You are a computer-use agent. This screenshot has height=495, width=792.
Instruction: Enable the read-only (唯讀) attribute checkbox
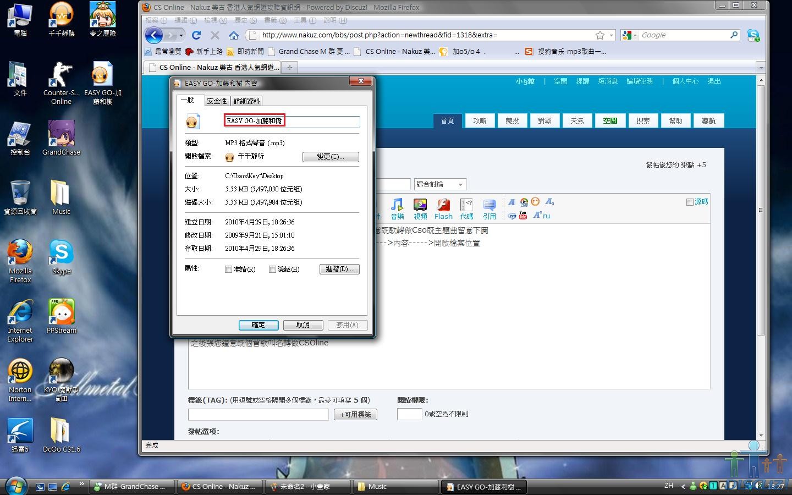(228, 269)
